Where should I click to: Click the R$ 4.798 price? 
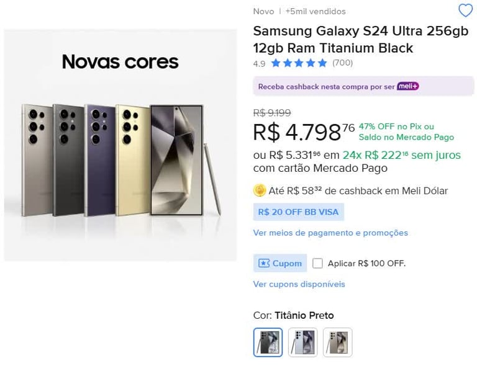297,132
